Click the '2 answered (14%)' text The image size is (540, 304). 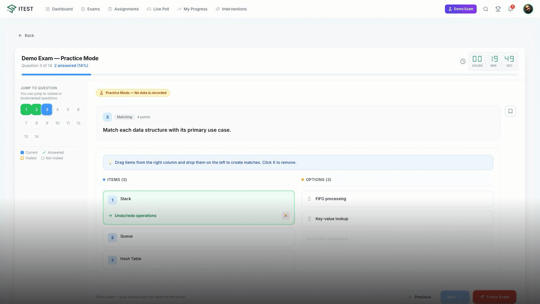click(71, 66)
